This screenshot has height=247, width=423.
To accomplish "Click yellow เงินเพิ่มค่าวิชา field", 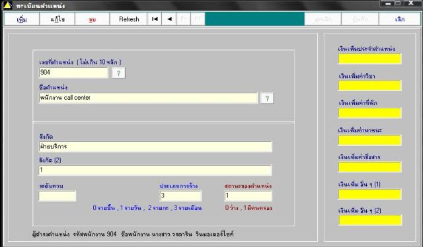I will coord(370,85).
